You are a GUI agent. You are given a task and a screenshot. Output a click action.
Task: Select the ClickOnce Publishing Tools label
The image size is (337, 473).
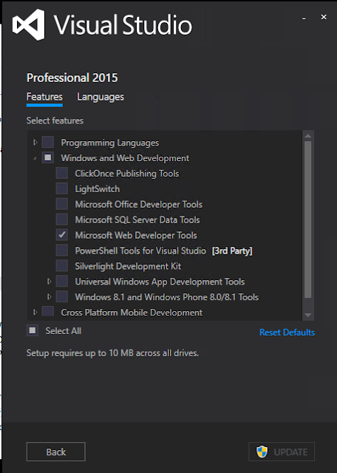(127, 174)
